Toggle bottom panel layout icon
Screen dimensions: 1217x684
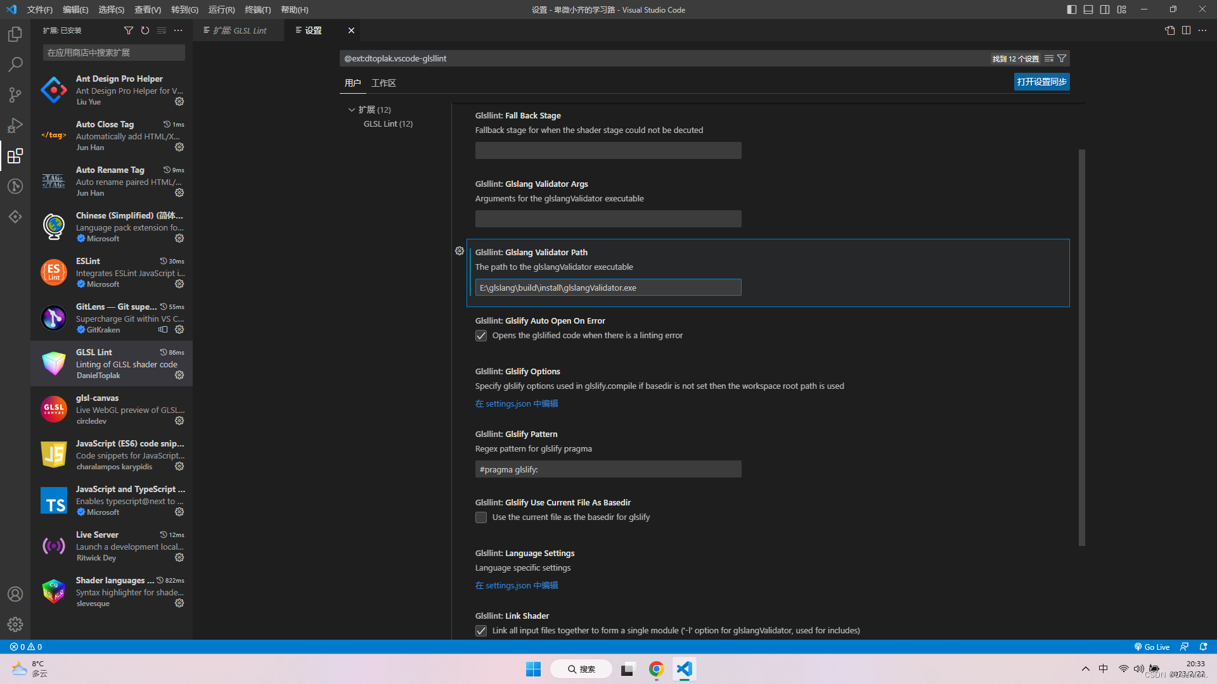point(1088,9)
